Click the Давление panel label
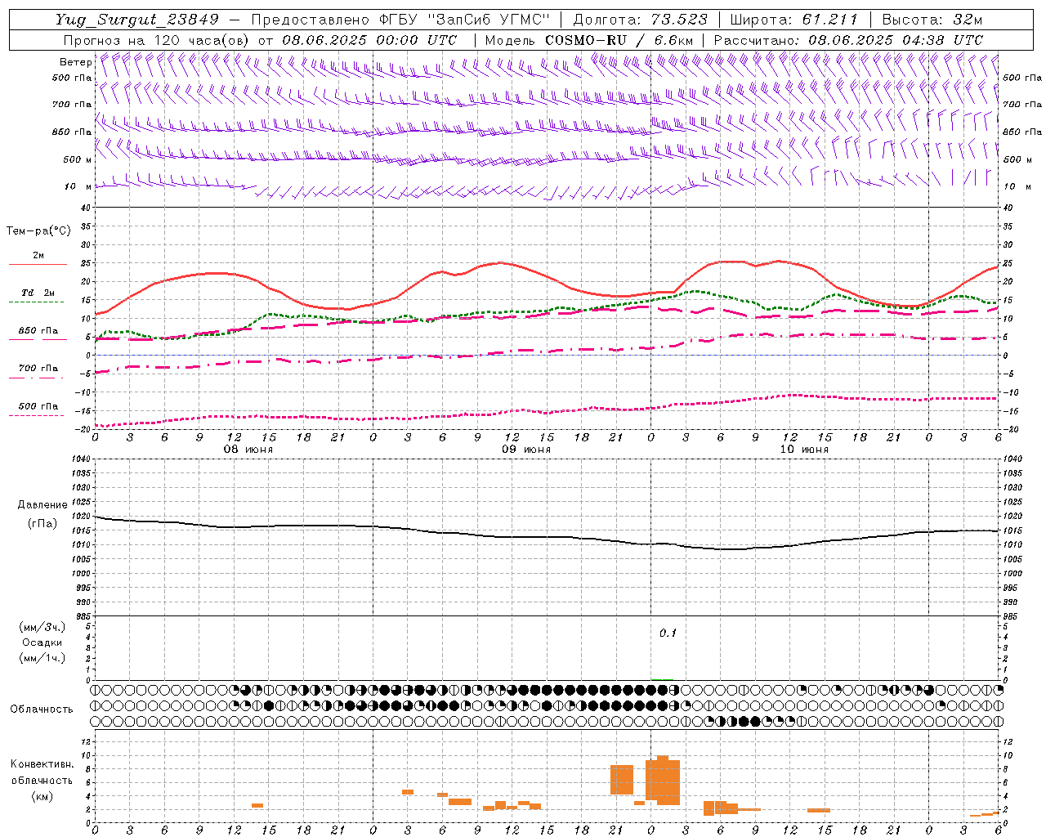 coord(42,505)
